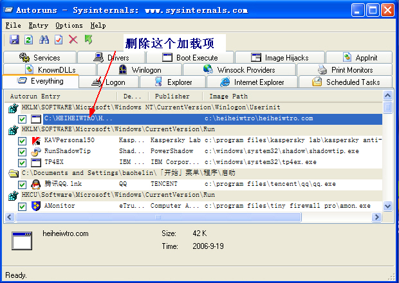Sort by Publisher column header

176,96
